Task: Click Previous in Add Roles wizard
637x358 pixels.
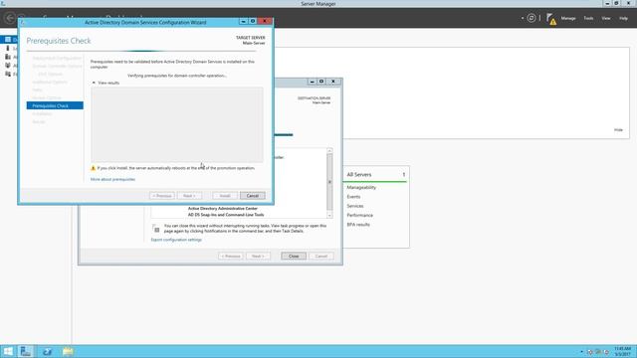Action: pyautogui.click(x=230, y=257)
